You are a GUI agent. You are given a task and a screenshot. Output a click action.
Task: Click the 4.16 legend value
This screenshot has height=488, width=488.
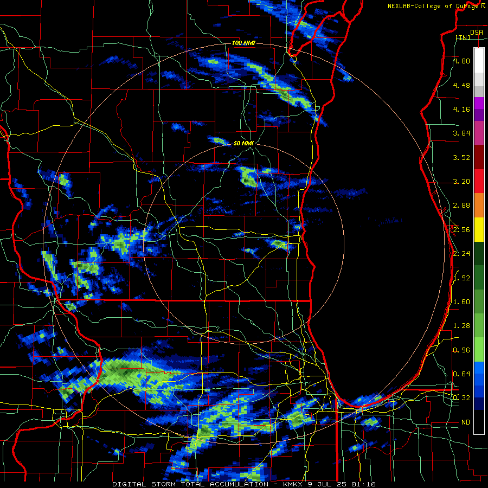[x=461, y=109]
